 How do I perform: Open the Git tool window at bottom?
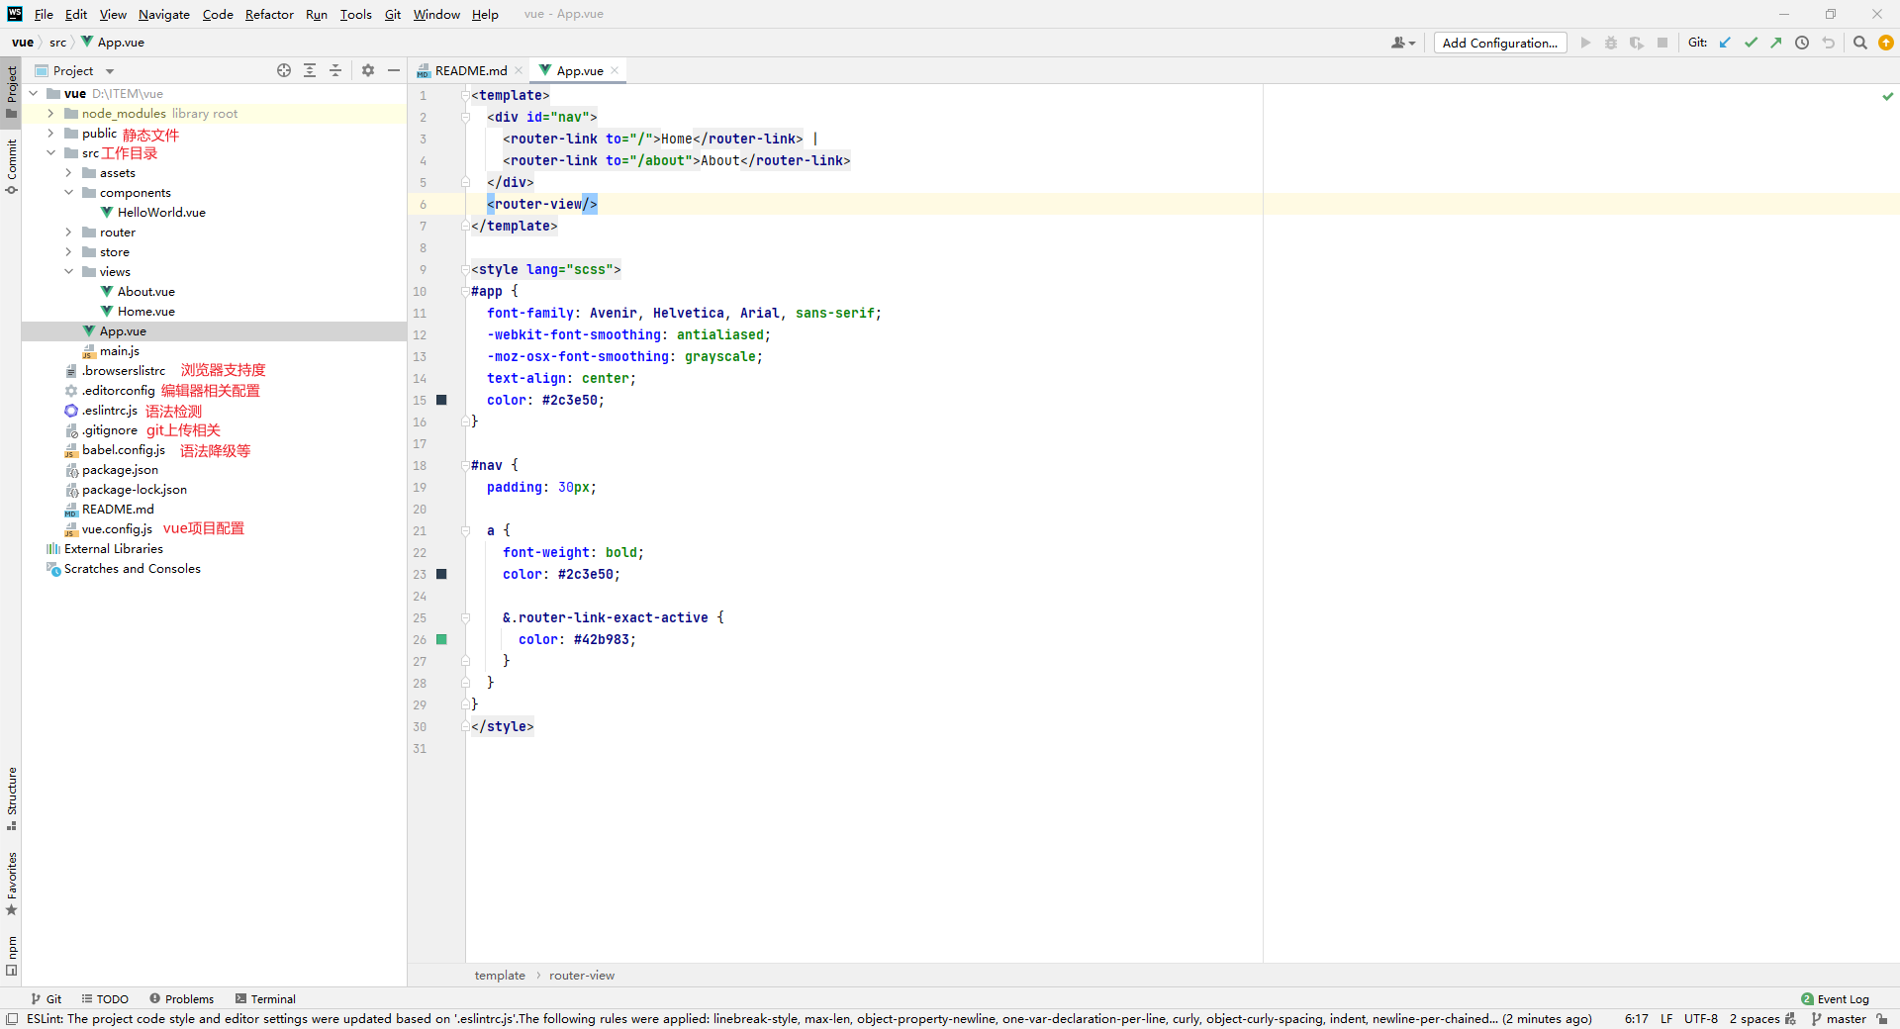click(x=47, y=999)
